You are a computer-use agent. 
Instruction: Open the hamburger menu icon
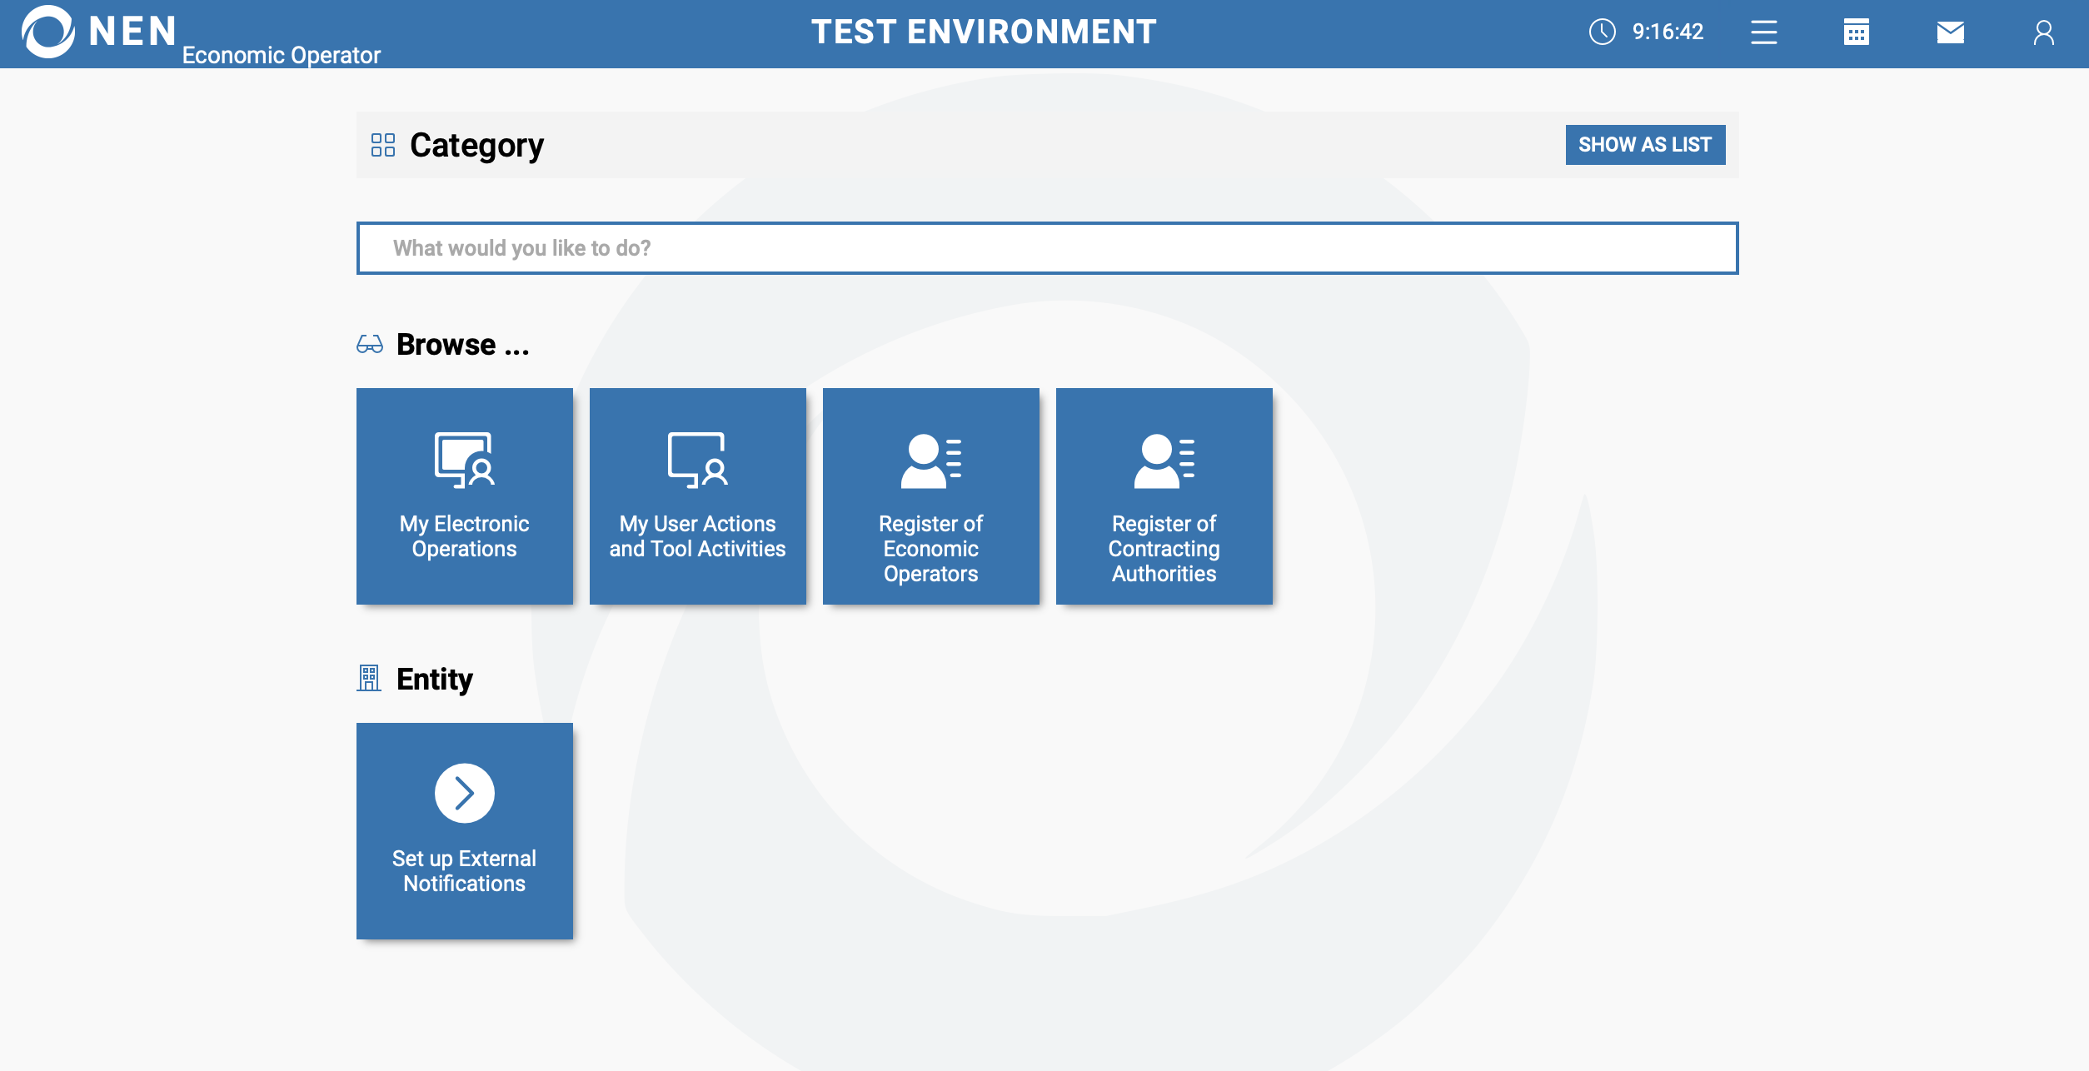[x=1763, y=32]
